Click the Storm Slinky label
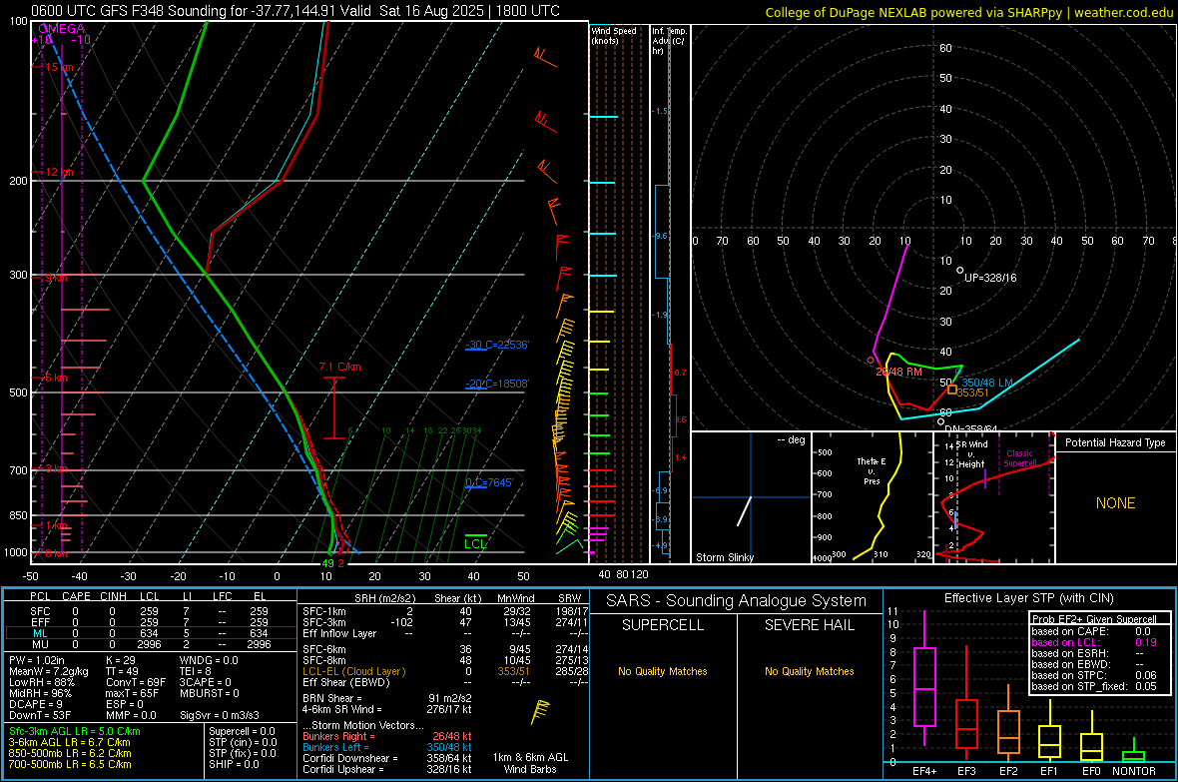Screen dimensions: 1178x782 pyautogui.click(x=724, y=557)
